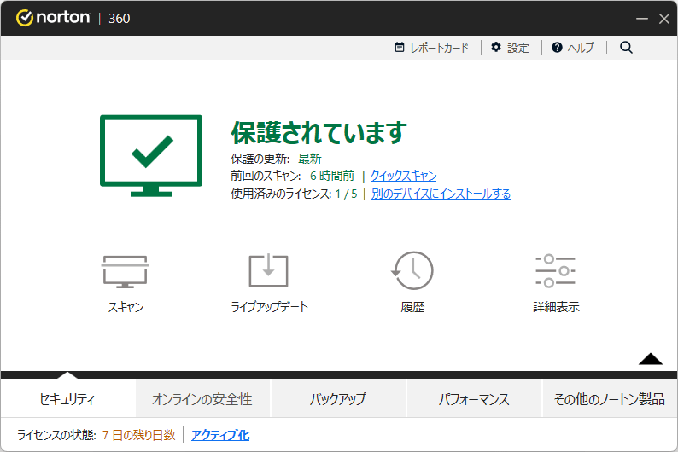This screenshot has height=452, width=678.
Task: Select the セキュリティ tab
Action: 67,398
